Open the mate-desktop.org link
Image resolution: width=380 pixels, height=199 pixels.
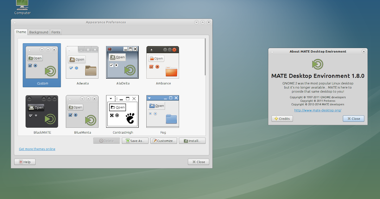pyautogui.click(x=318, y=111)
